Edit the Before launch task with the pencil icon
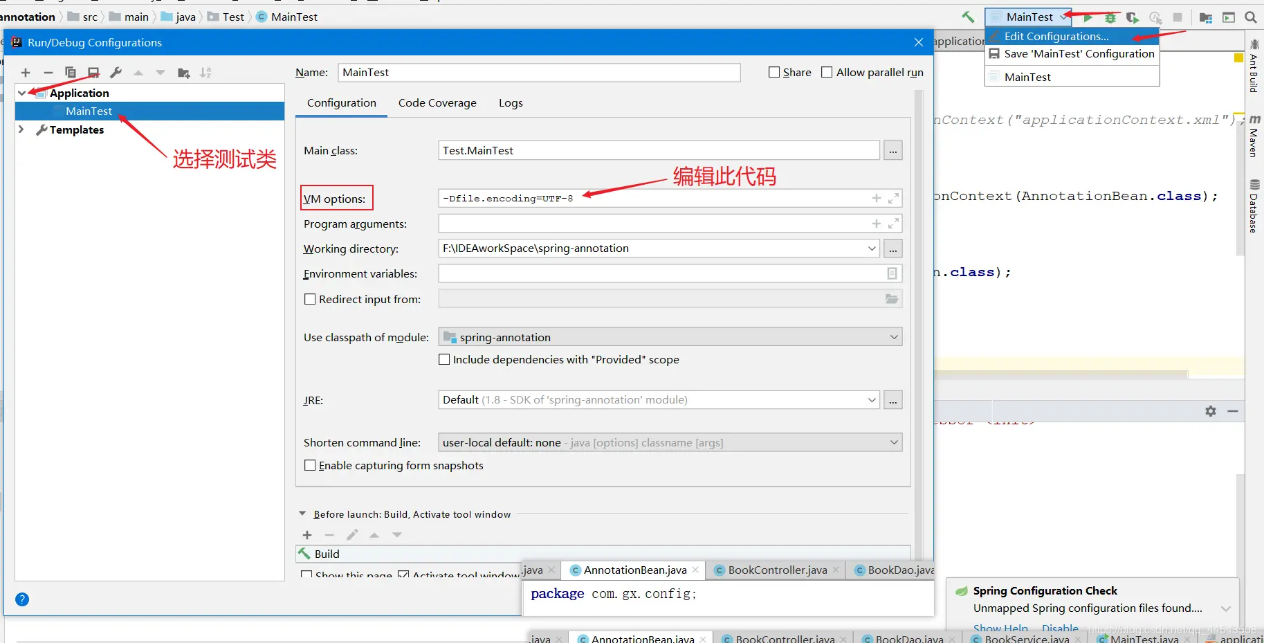This screenshot has height=643, width=1264. (352, 535)
